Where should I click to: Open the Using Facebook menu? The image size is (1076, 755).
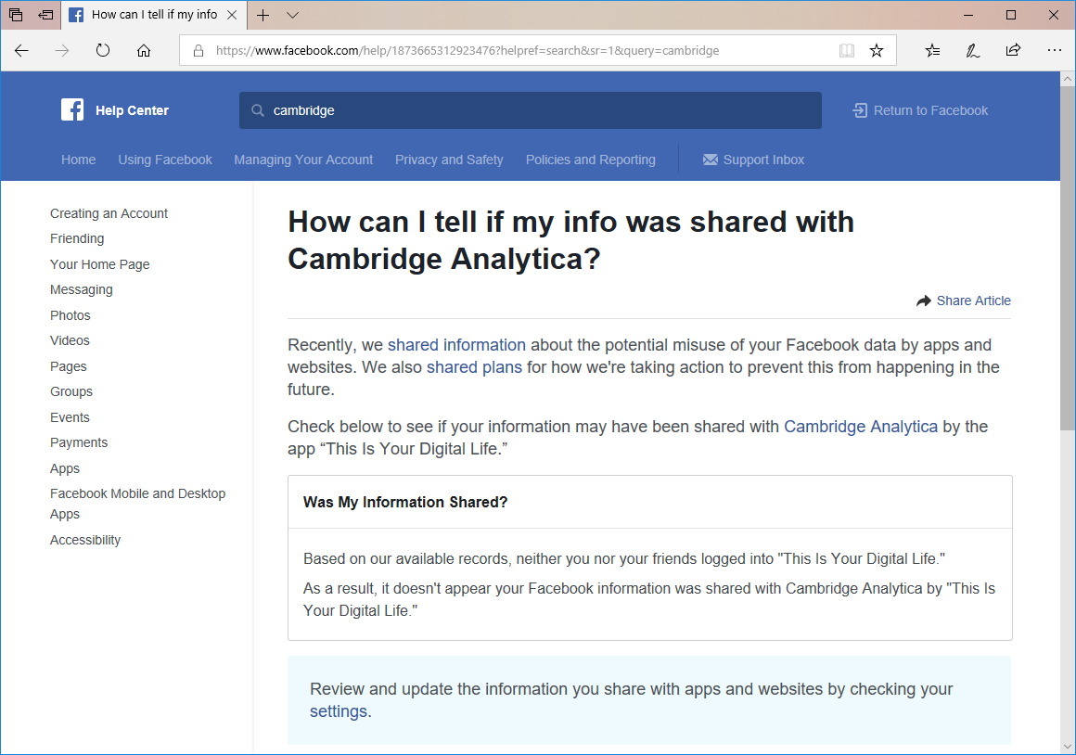pyautogui.click(x=165, y=160)
